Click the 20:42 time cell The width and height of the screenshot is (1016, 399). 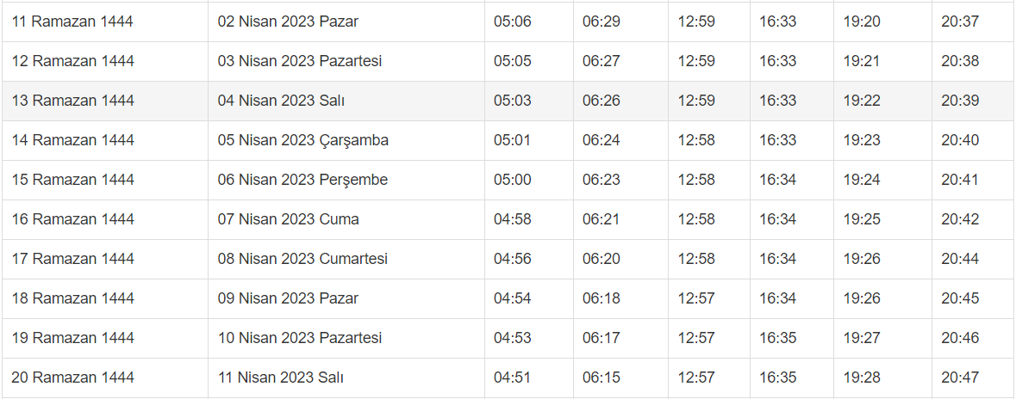click(x=960, y=219)
